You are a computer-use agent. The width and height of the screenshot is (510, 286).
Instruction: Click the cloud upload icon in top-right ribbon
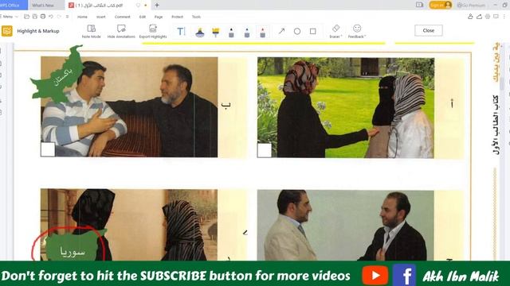tap(479, 17)
